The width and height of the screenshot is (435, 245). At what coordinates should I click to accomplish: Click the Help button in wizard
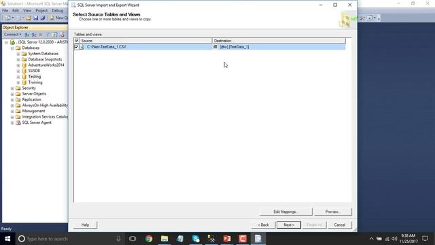[x=85, y=225]
